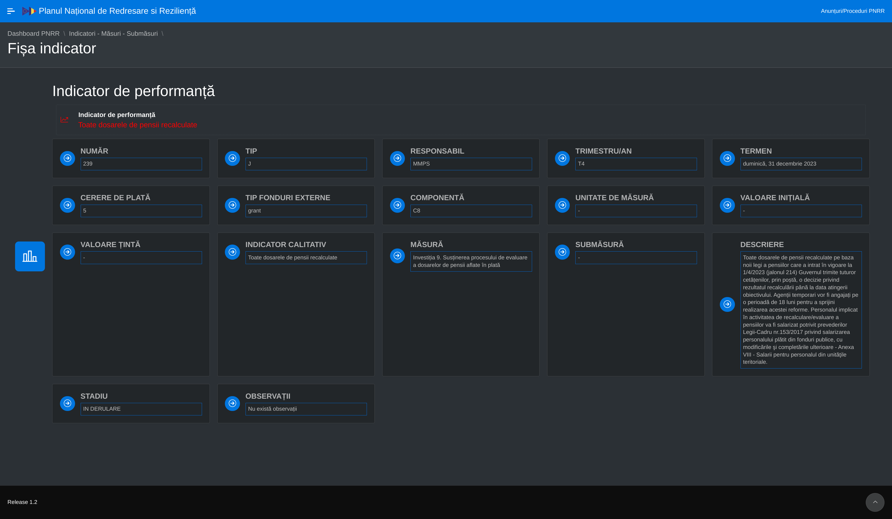
Task: Click the blue bar chart sidebar icon
Action: tap(30, 256)
